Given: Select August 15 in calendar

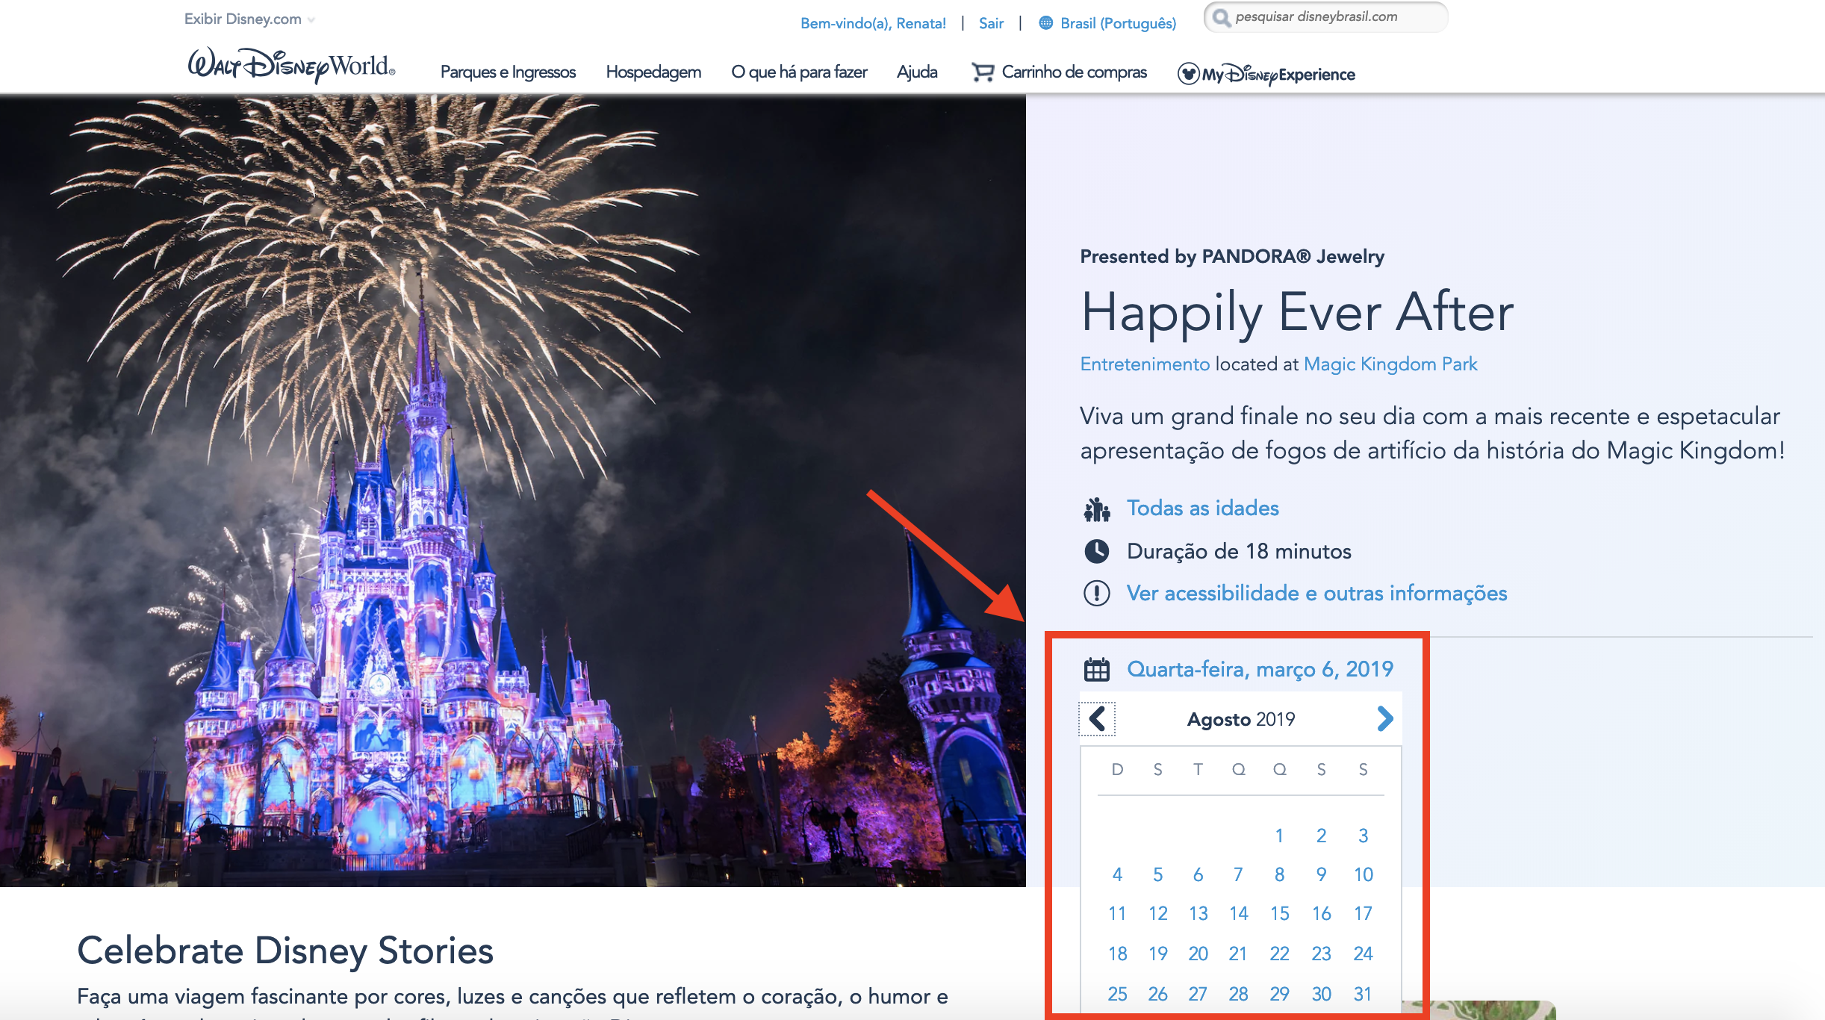Looking at the screenshot, I should tap(1279, 913).
